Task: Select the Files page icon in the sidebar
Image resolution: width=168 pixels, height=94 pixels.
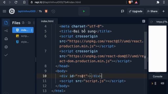Action: [6, 23]
